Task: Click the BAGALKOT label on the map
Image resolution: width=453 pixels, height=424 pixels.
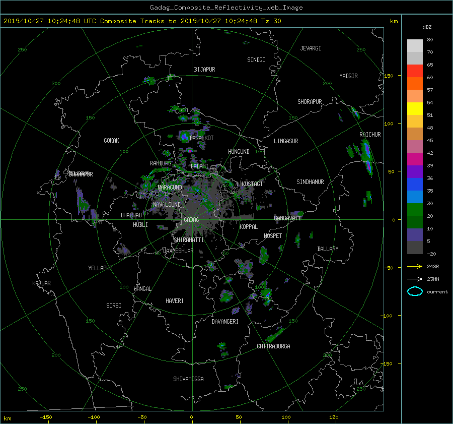Action: (201, 138)
